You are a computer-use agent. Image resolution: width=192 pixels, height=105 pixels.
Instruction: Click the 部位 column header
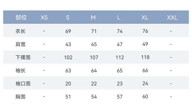tap(21, 18)
